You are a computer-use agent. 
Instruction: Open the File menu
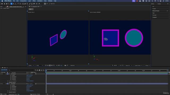click(x=14, y=1)
